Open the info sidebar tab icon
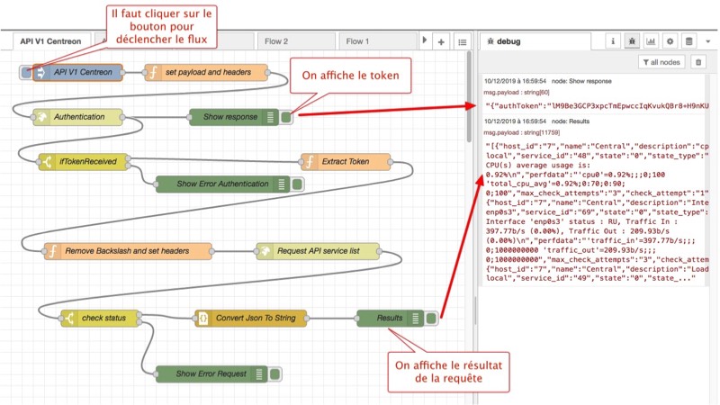The image size is (720, 405). 614,41
